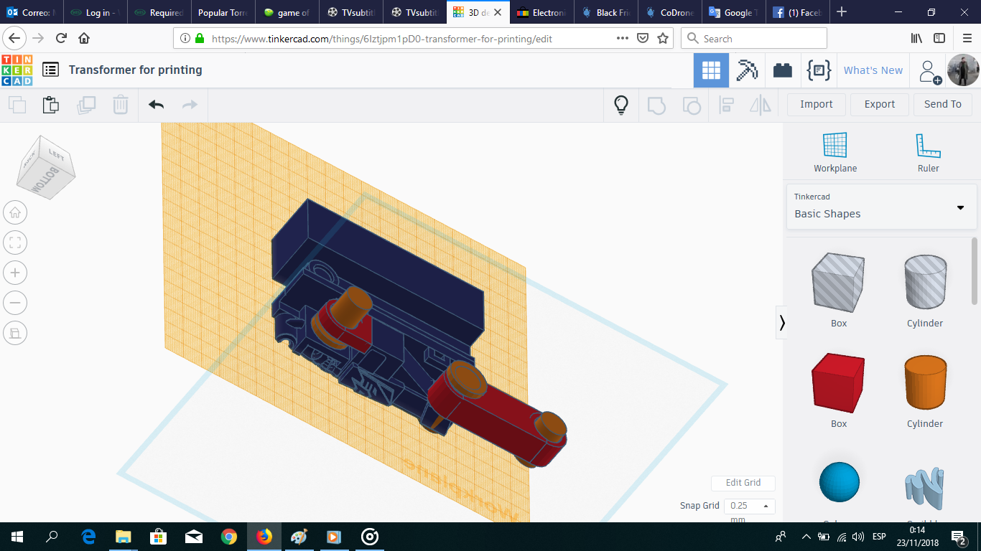
Task: Open the design list menu icon
Action: pyautogui.click(x=50, y=70)
